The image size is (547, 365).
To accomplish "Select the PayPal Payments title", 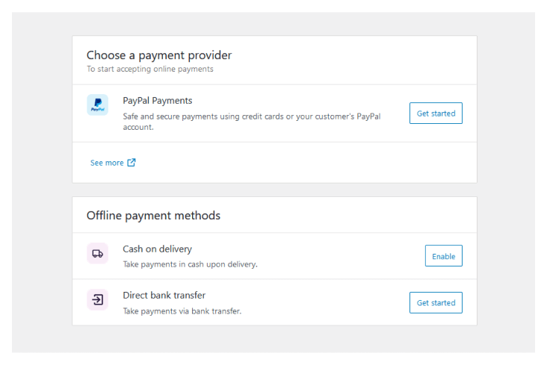I will (x=158, y=101).
